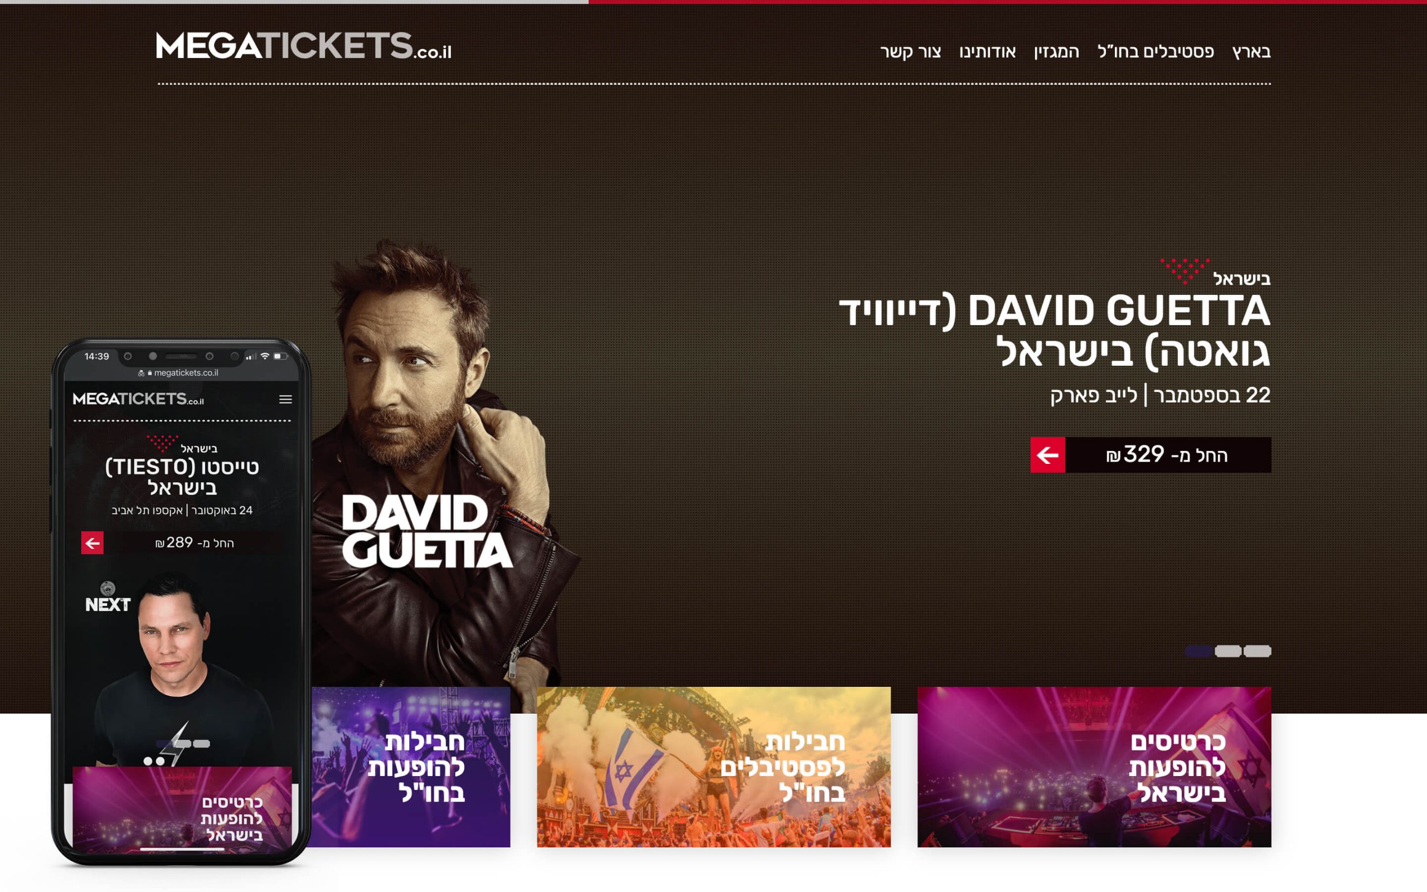Tap the lock icon in the phone address bar

click(150, 373)
